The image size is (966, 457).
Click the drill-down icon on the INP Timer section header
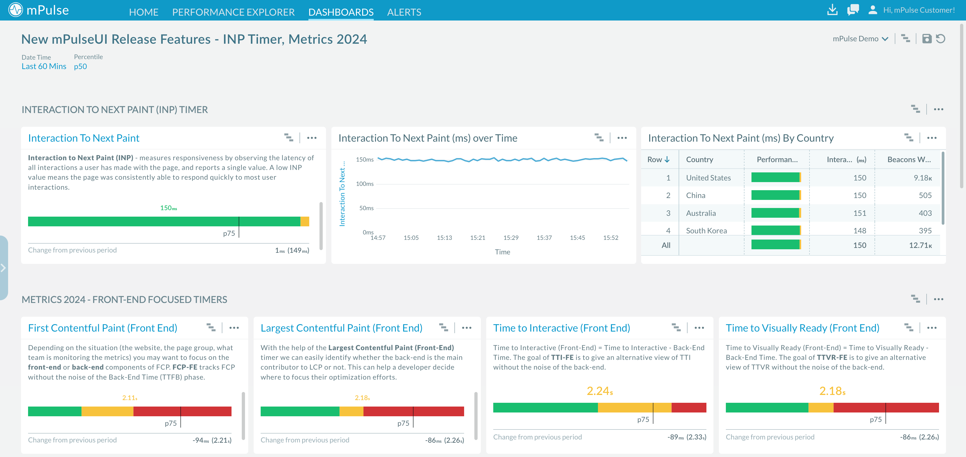916,109
